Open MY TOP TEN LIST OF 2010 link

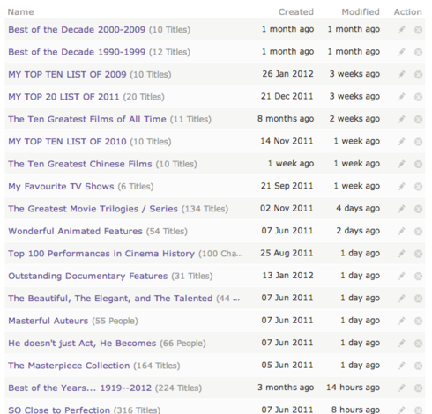(67, 142)
